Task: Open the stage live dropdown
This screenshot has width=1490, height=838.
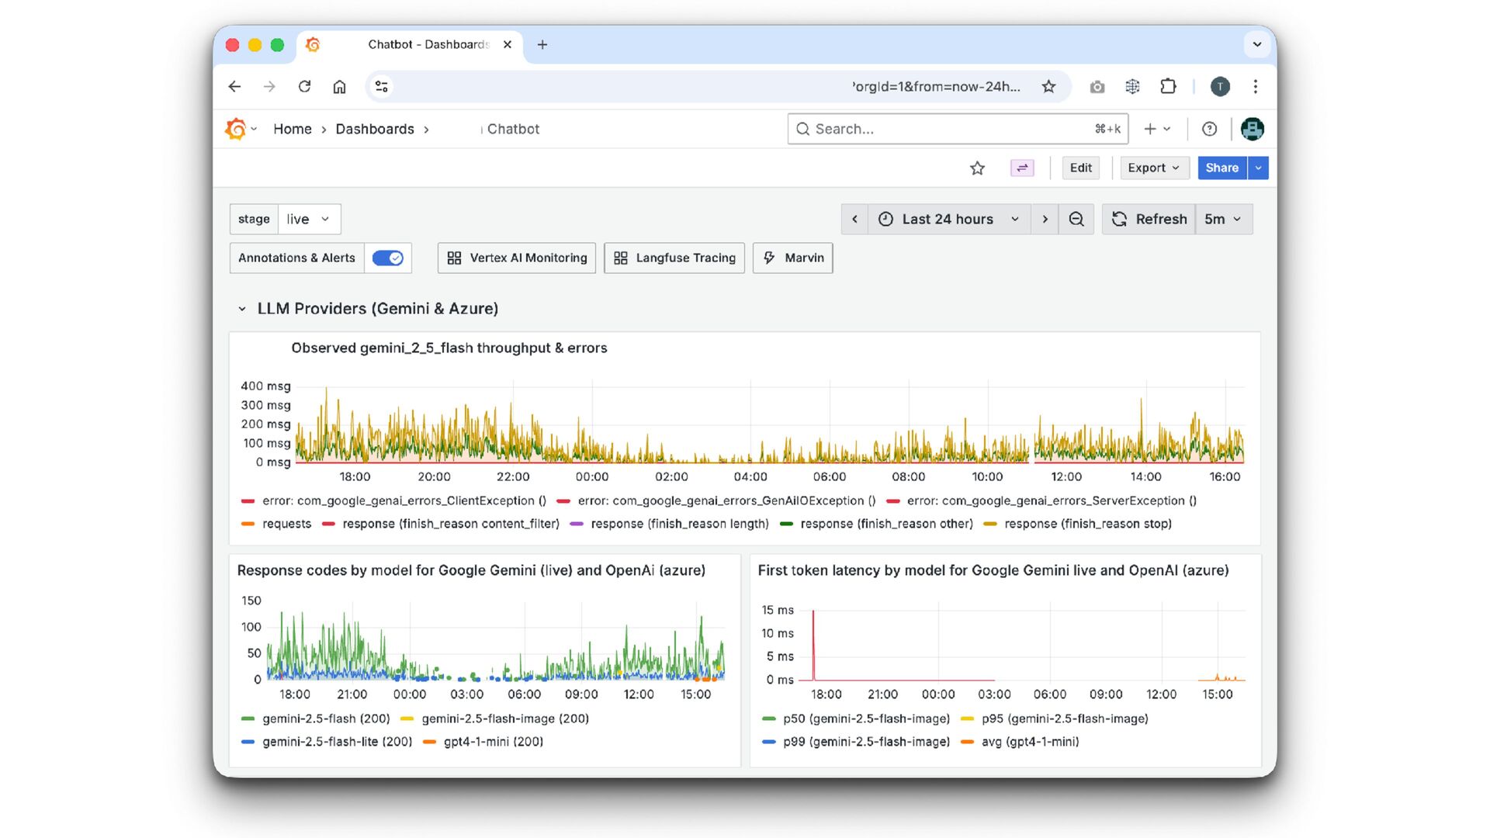Action: click(308, 219)
